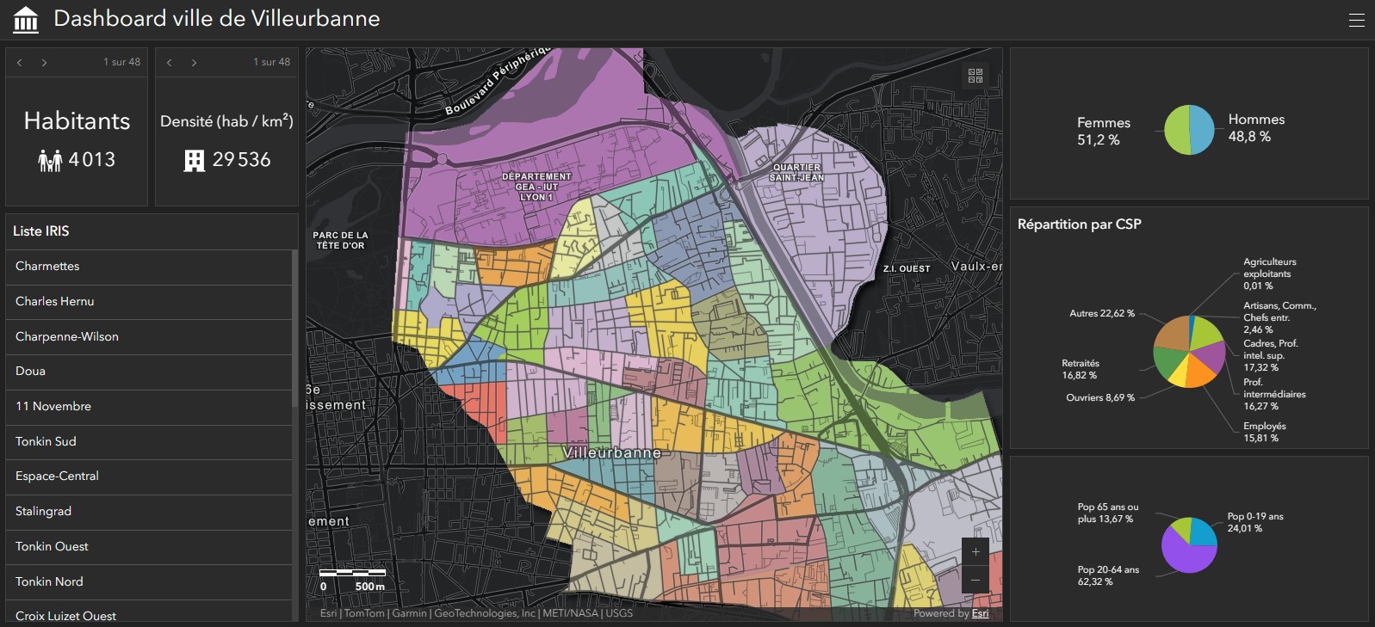Image resolution: width=1375 pixels, height=627 pixels.
Task: Select 11 Novembre in the IRIS list
Action: [x=149, y=407]
